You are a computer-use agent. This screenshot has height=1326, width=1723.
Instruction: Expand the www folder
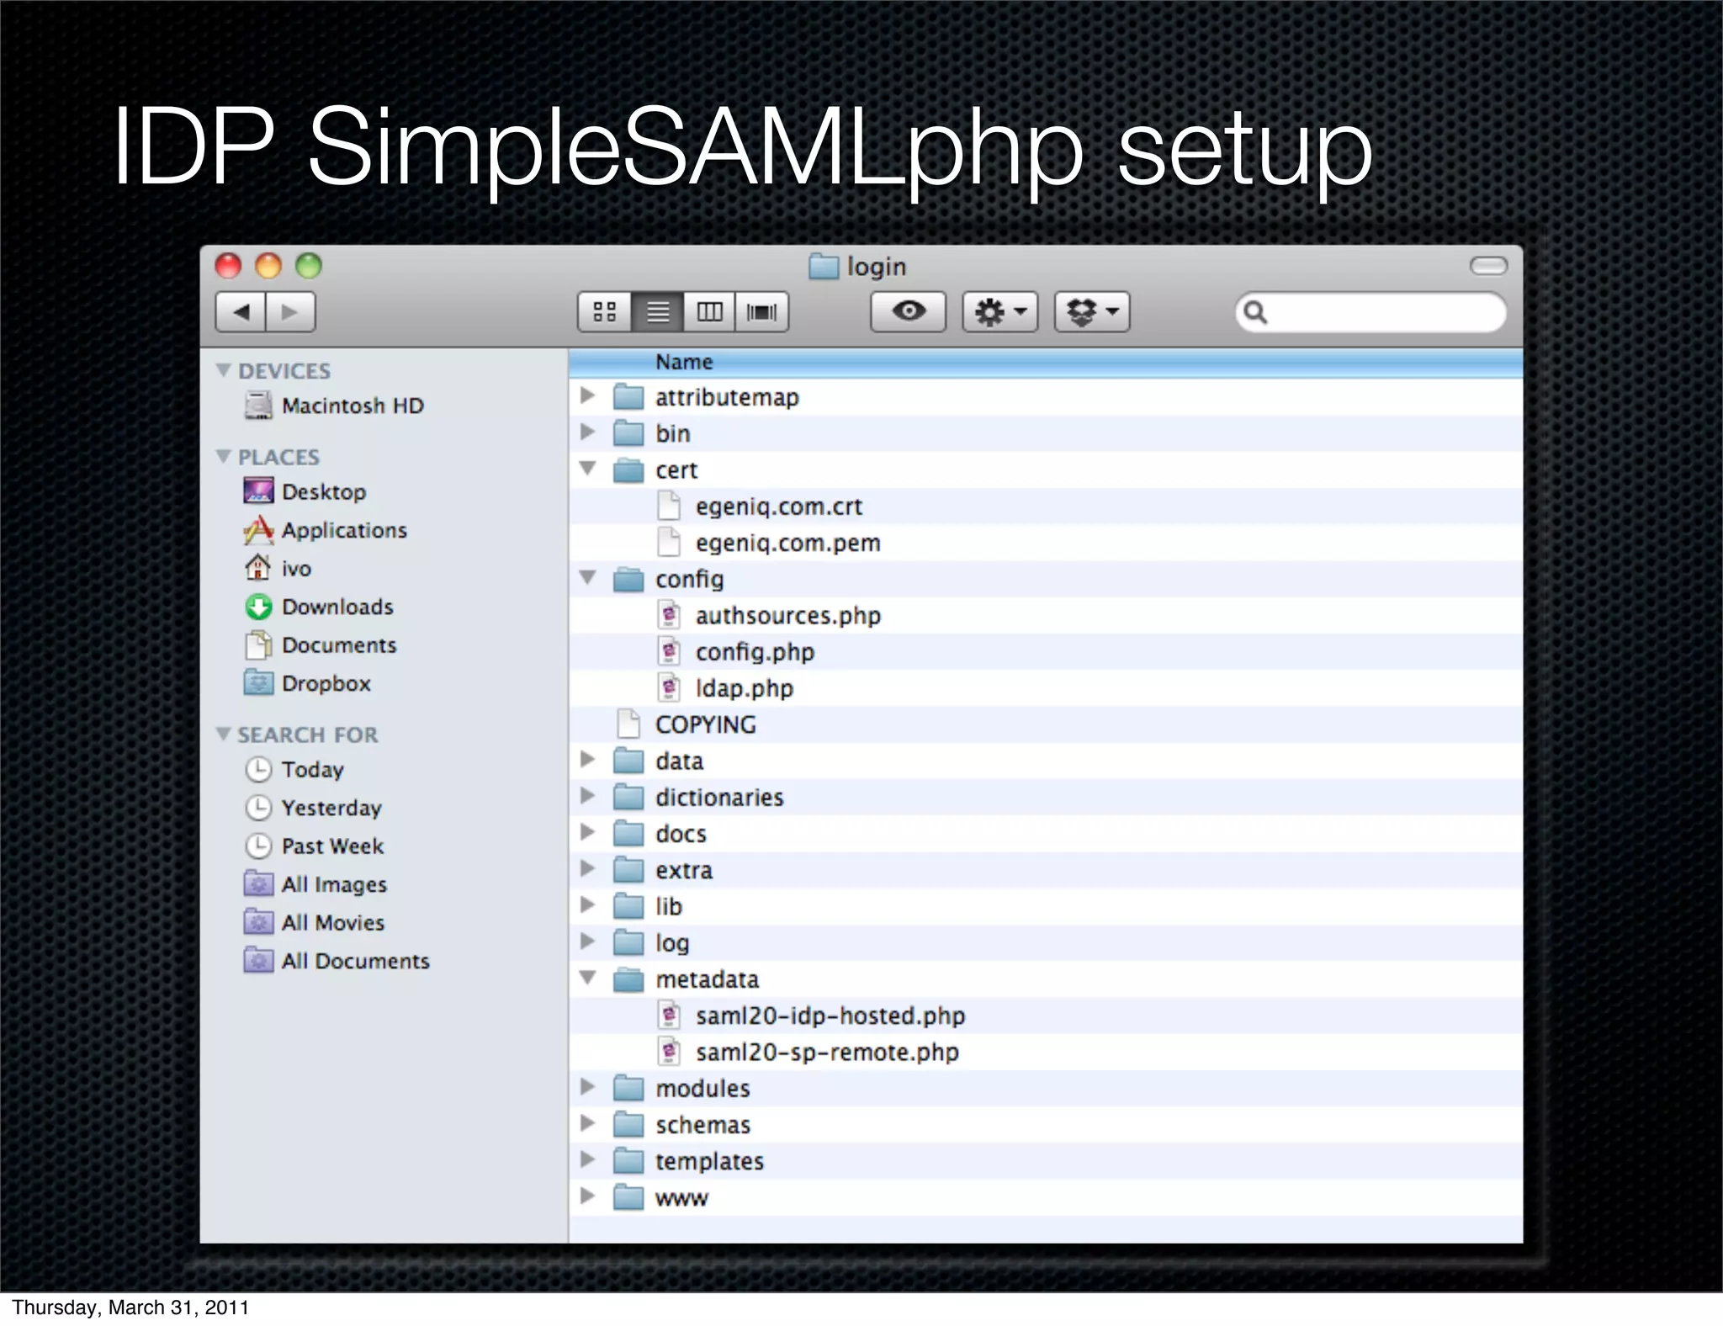[588, 1196]
